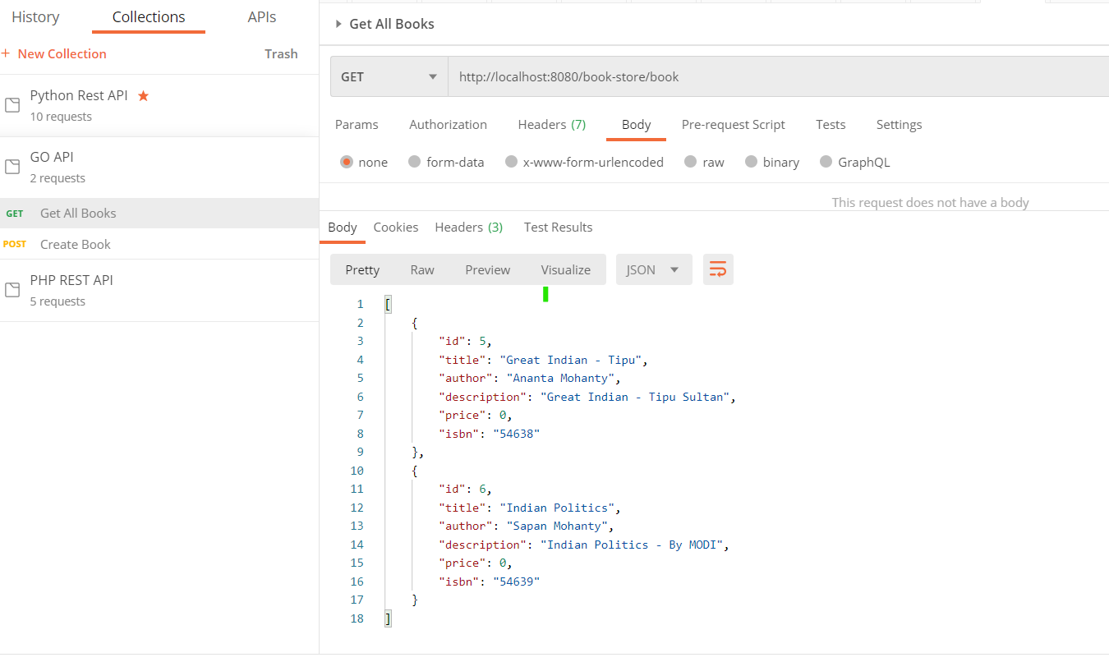Image resolution: width=1109 pixels, height=662 pixels.
Task: Open the request Body tab
Action: pyautogui.click(x=636, y=124)
